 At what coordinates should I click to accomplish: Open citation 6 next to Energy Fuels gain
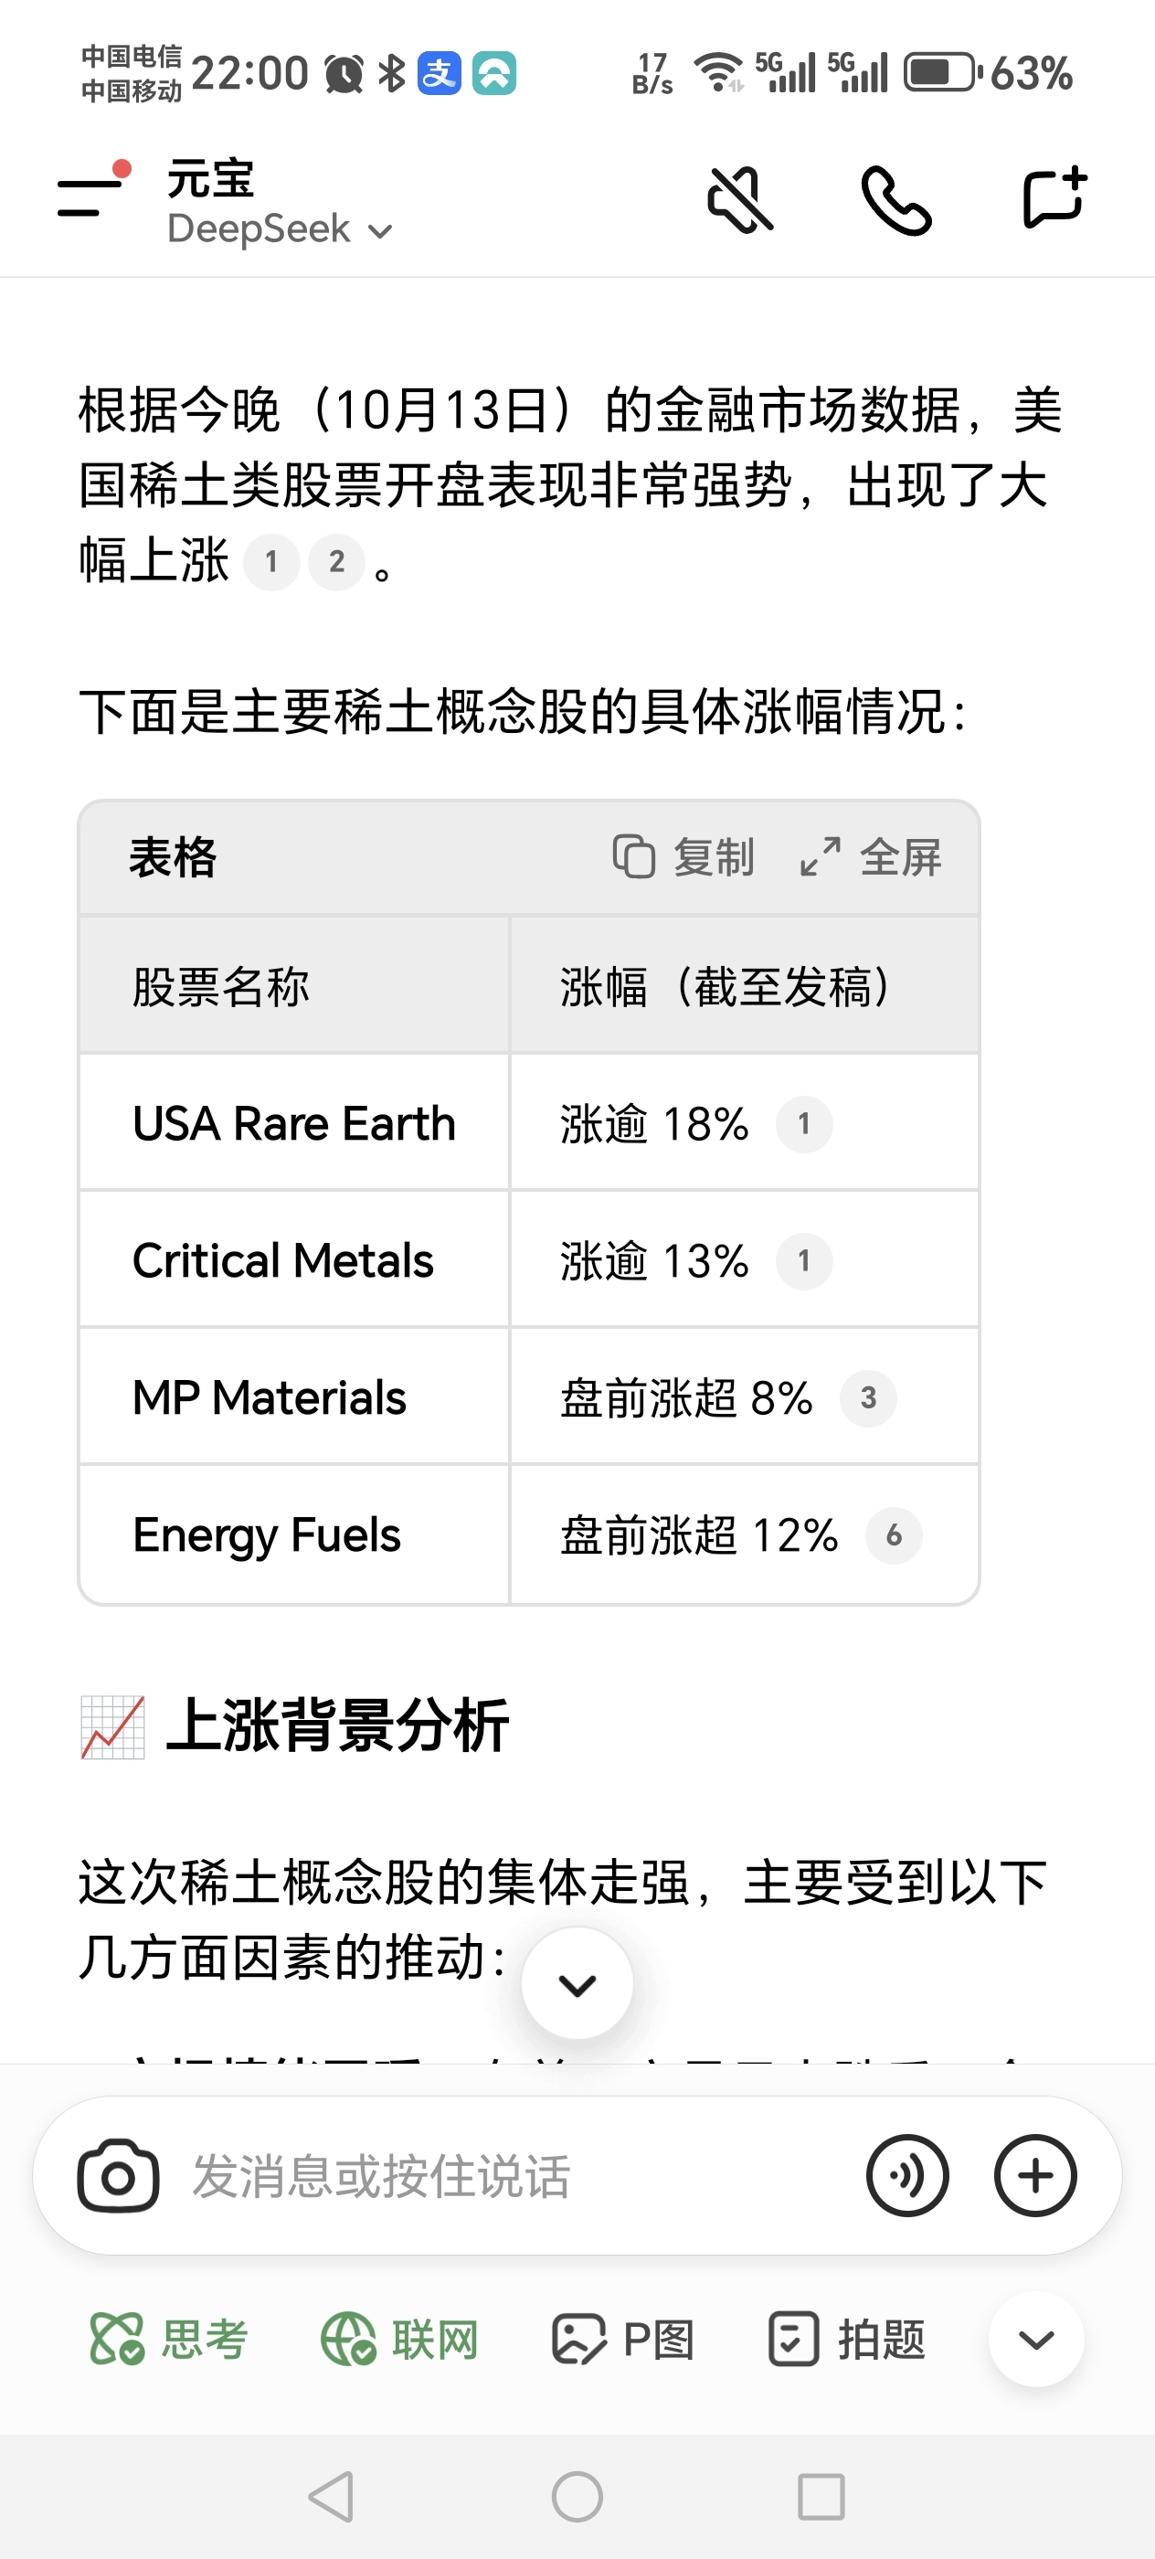[894, 1534]
